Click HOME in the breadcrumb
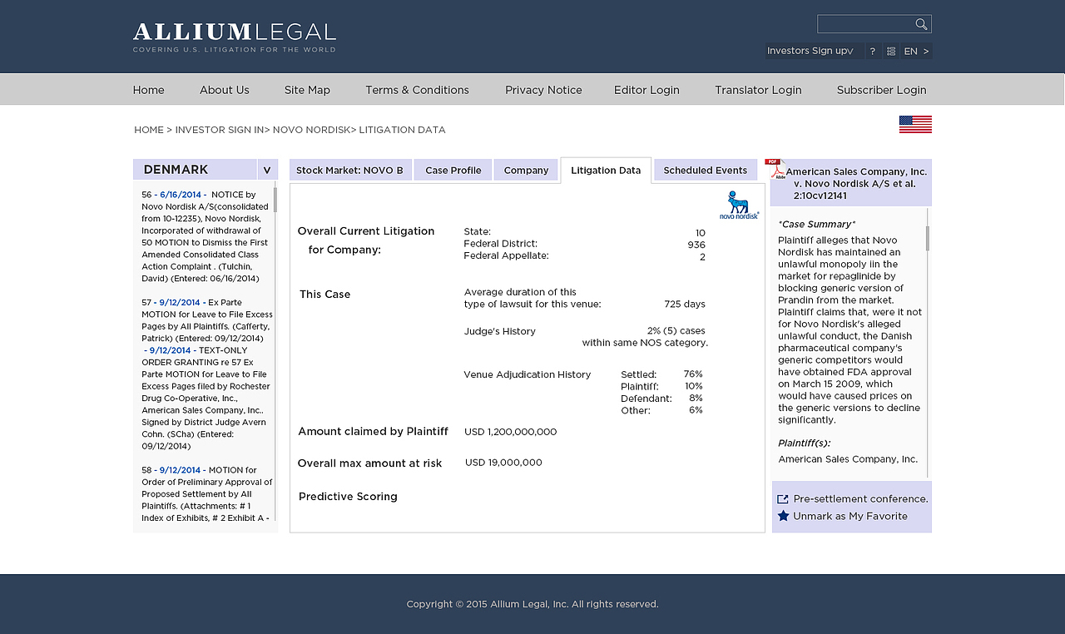 149,130
